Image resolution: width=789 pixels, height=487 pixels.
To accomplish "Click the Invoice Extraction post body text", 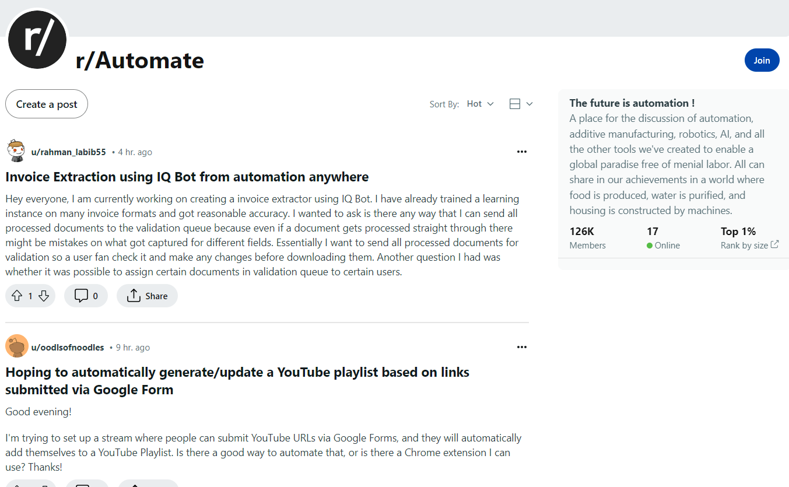I will coord(262,235).
